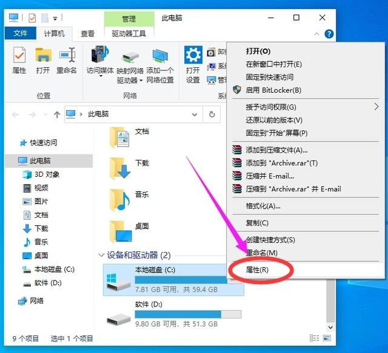The width and height of the screenshot is (388, 353).
Task: Choose Pin to Quick access (固定到快速访问) menu item
Action: point(306,77)
